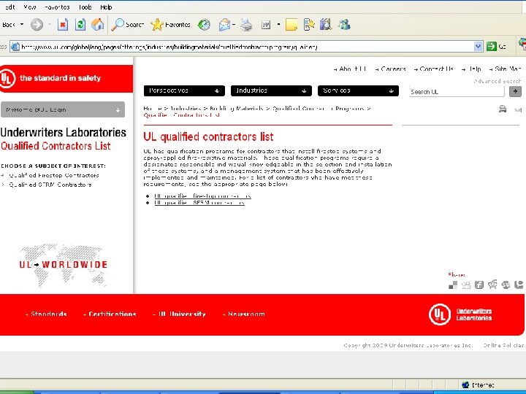
Task: Click Industries in the breadcrumb trail
Action: coord(186,108)
